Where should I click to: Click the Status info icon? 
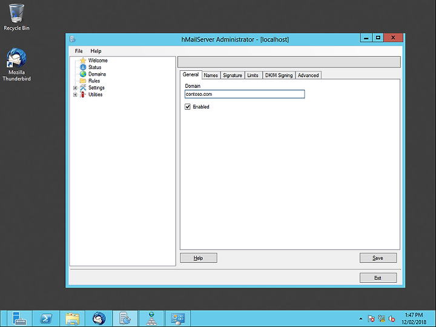(83, 67)
